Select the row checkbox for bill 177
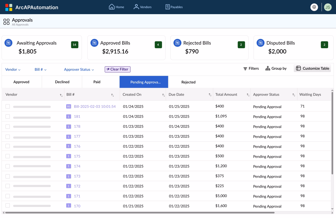336x218 pixels. 8,136
